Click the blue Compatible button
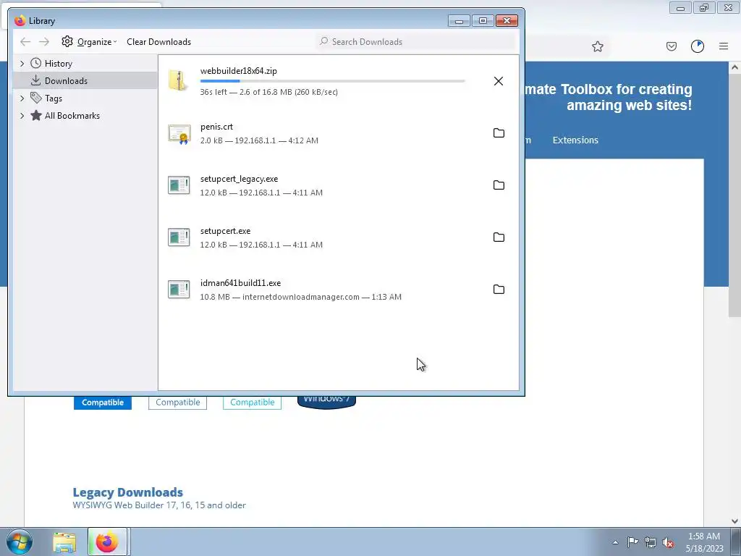 click(x=103, y=403)
